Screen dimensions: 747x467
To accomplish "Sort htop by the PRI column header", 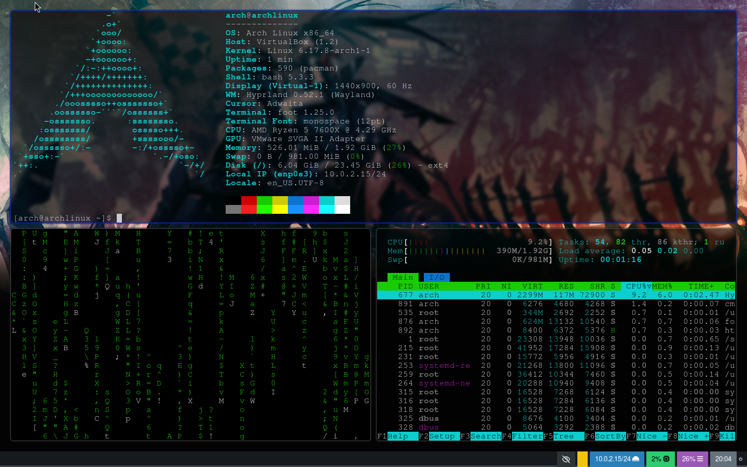I will [x=483, y=286].
